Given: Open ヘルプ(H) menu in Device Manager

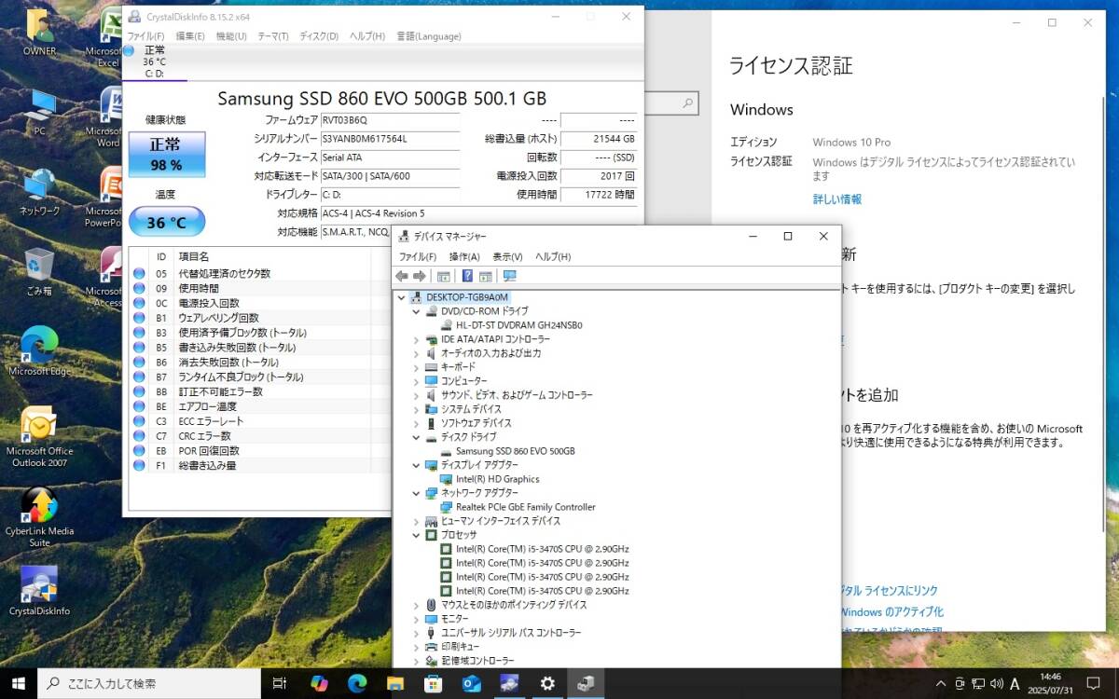Looking at the screenshot, I should tap(553, 256).
